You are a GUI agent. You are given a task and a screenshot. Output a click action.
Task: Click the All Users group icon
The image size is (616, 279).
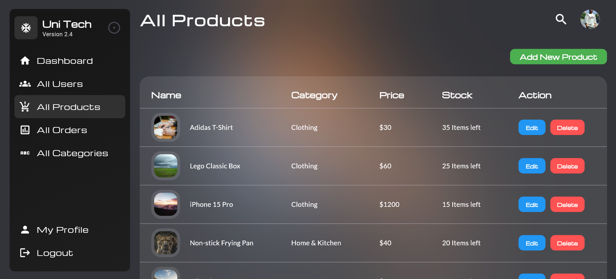tap(25, 84)
